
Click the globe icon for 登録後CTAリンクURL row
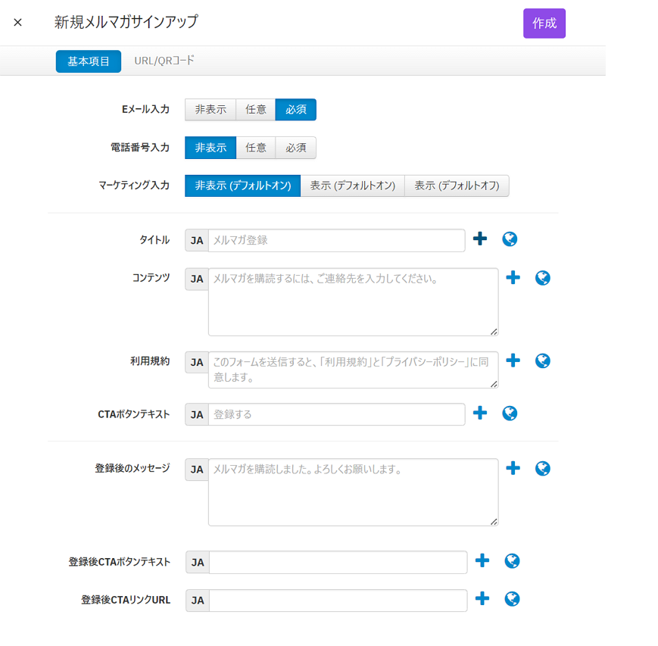(x=512, y=599)
